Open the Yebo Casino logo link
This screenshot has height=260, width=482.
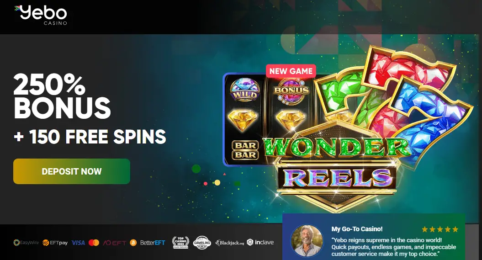coord(41,15)
